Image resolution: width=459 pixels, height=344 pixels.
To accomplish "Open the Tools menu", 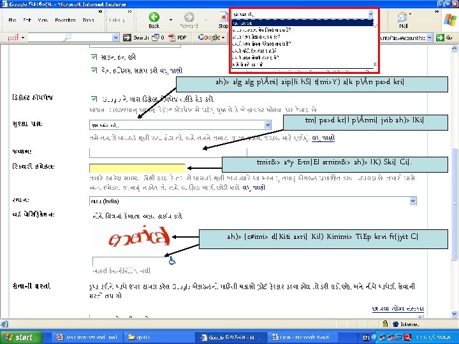I will pyautogui.click(x=88, y=20).
